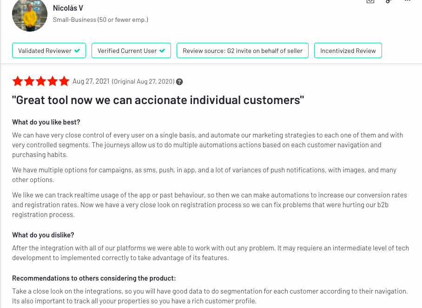This screenshot has height=308, width=422.
Task: Select the Verified Current User badge
Action: tap(132, 51)
